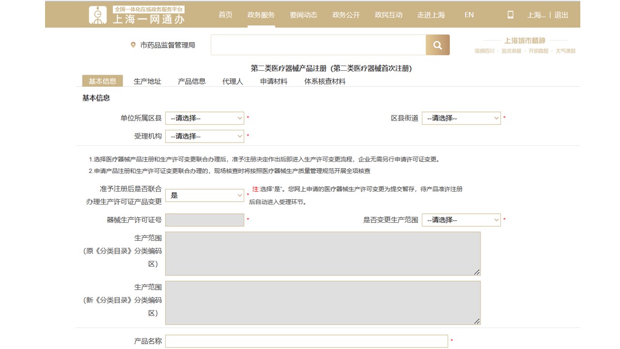
Task: Focus the top search text box
Action: pos(318,45)
